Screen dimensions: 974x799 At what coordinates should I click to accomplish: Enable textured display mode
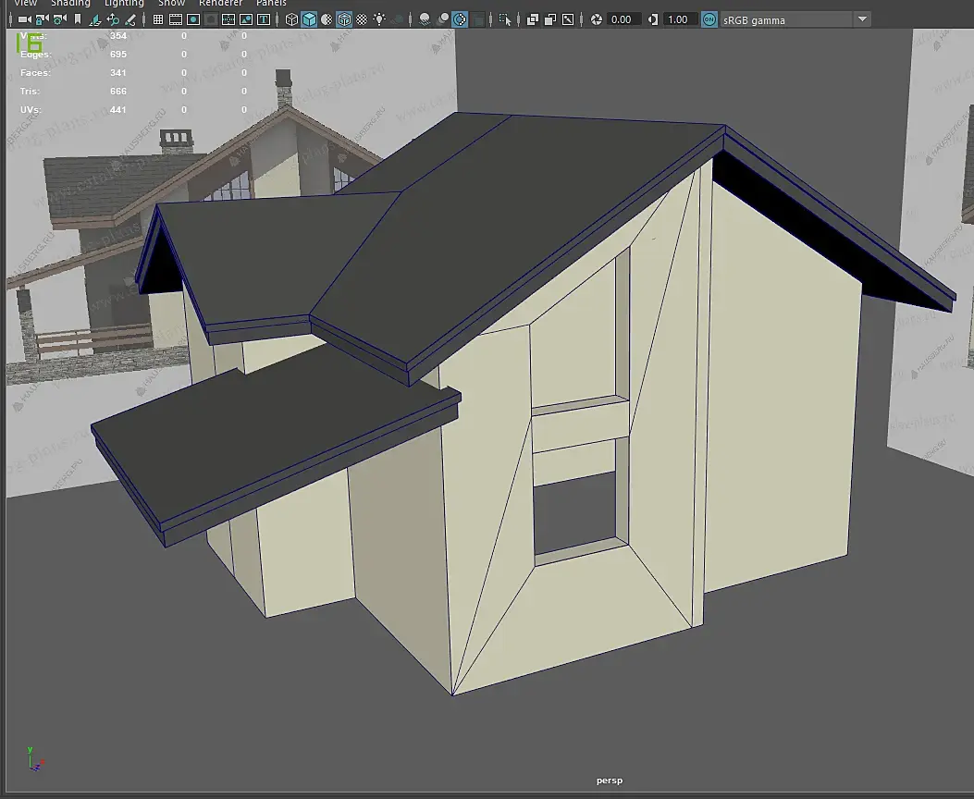click(x=362, y=19)
